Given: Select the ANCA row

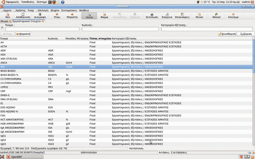Looking at the screenshot, I should coord(126,63).
